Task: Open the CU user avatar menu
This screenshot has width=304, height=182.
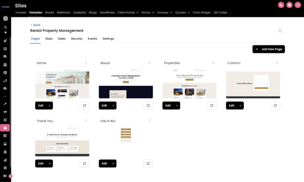Action: [298, 5]
